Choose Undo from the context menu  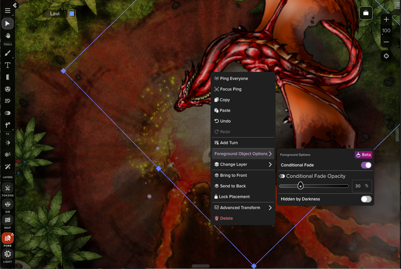243,121
